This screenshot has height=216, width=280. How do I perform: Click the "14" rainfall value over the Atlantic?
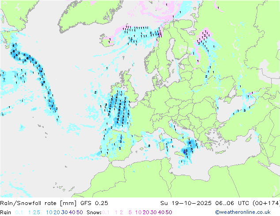[x=41, y=71]
